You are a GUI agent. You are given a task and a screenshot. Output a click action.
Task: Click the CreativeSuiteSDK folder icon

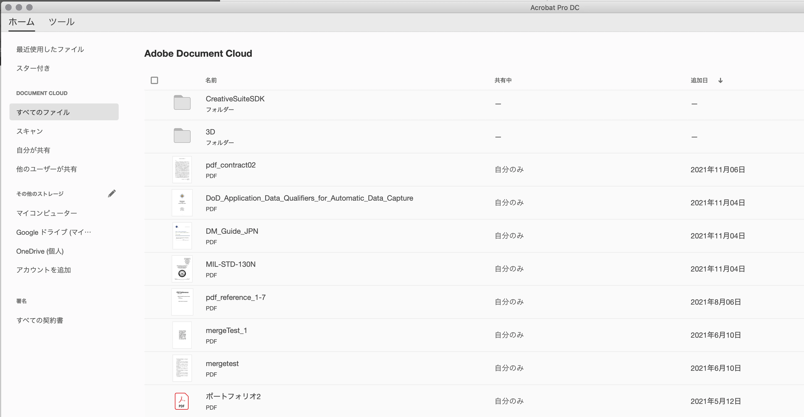(x=182, y=103)
